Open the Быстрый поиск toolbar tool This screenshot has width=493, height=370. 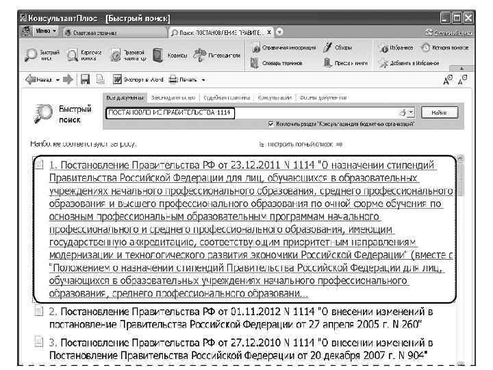[x=42, y=55]
